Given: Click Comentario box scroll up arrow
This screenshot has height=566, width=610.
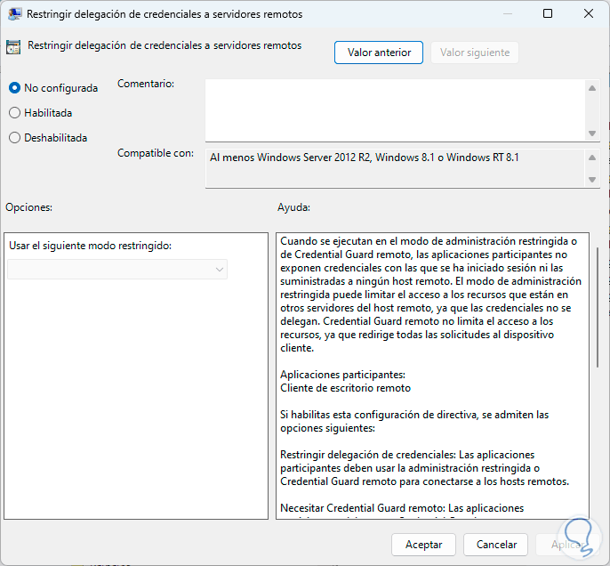Looking at the screenshot, I should click(592, 88).
